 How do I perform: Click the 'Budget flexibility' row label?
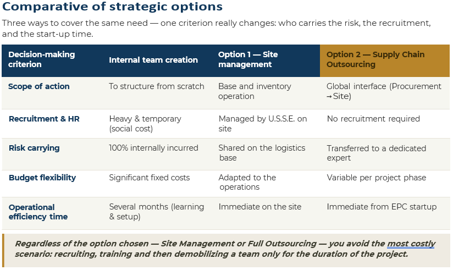[42, 178]
